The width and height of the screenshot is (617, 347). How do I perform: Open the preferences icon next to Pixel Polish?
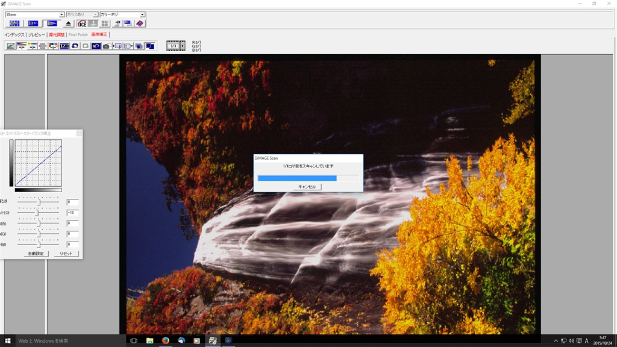click(117, 23)
